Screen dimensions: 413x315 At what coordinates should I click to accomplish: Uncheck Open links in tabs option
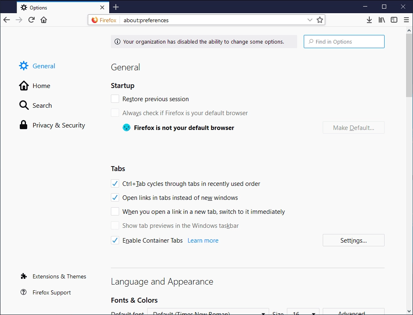click(115, 197)
